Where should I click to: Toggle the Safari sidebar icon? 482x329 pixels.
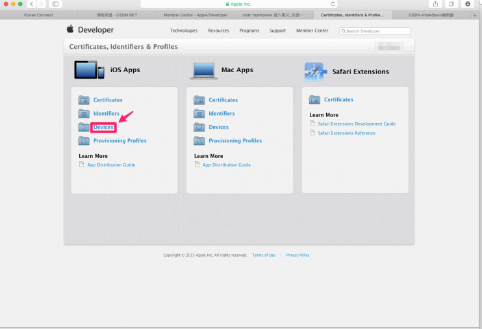(x=55, y=4)
